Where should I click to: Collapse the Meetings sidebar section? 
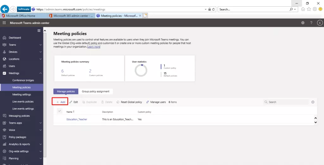[x=40, y=73]
